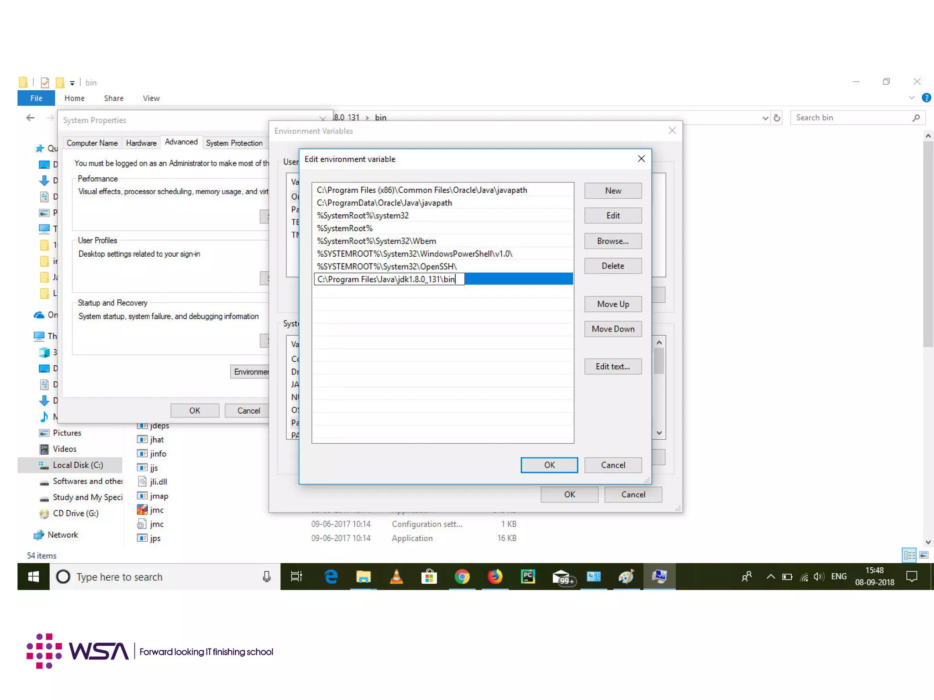The width and height of the screenshot is (934, 700).
Task: Select the WindowsPowerShell\v1.0 path entry
Action: (442, 254)
